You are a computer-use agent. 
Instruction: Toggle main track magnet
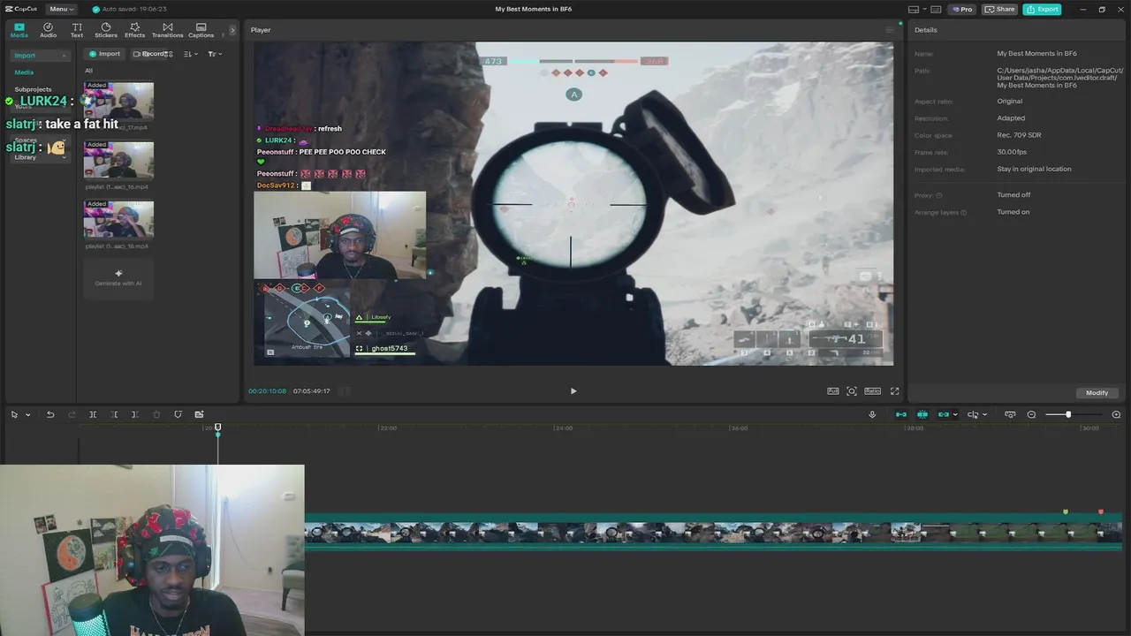pos(901,414)
